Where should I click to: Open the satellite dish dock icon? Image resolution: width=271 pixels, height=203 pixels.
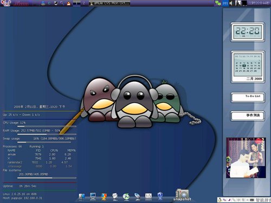coord(138,197)
